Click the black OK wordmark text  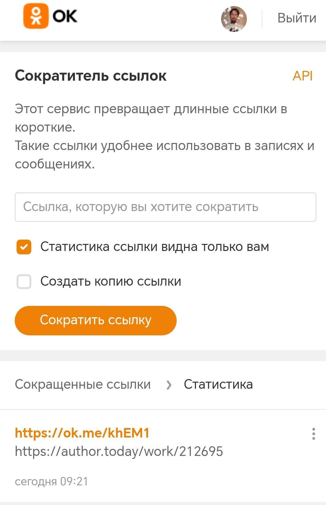tap(65, 16)
